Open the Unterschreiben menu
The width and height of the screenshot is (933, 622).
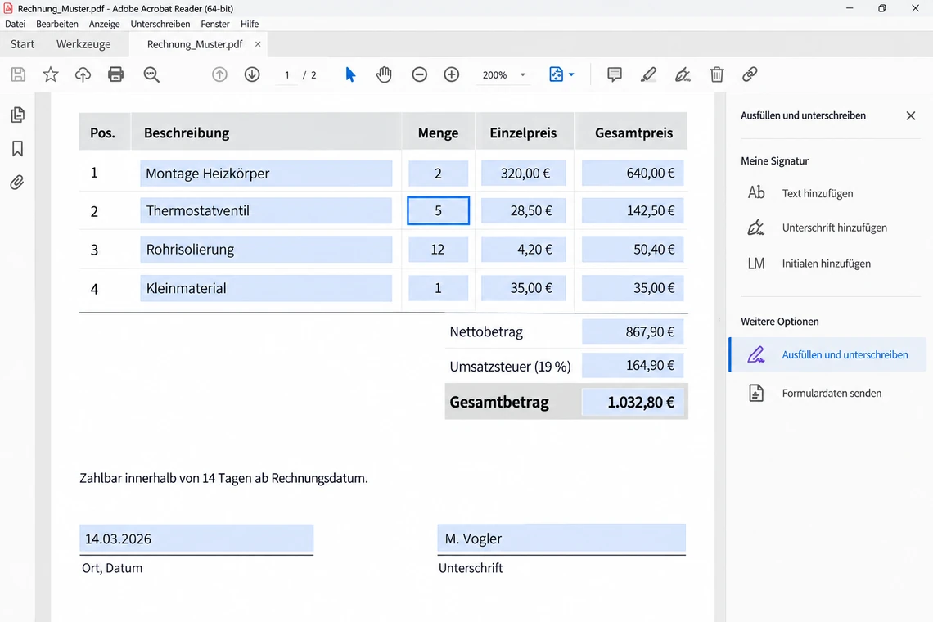tap(160, 24)
